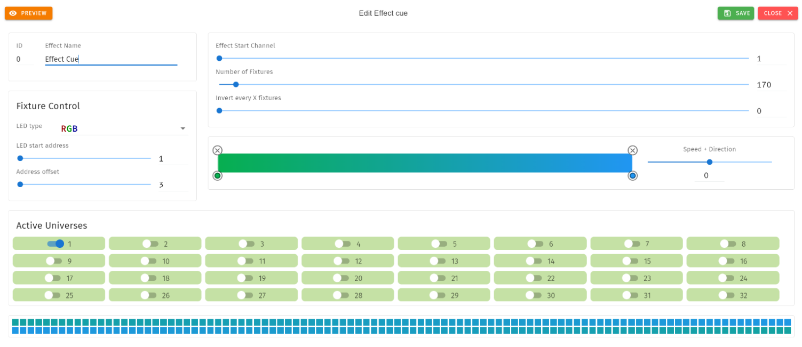Click the Invert every X fixtures value field
Screen dimensions: 802x347
tap(771, 111)
